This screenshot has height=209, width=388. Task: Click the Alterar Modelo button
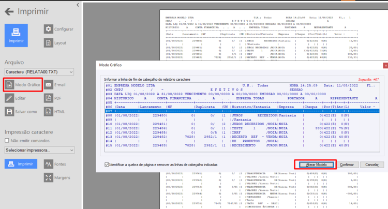(316, 165)
